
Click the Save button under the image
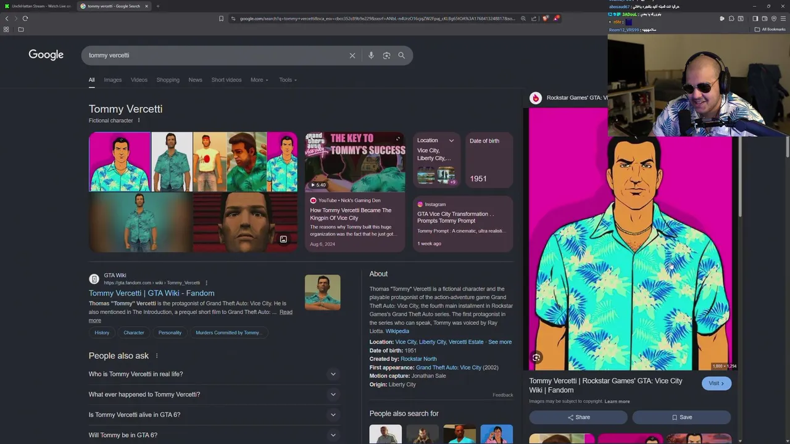(682, 417)
